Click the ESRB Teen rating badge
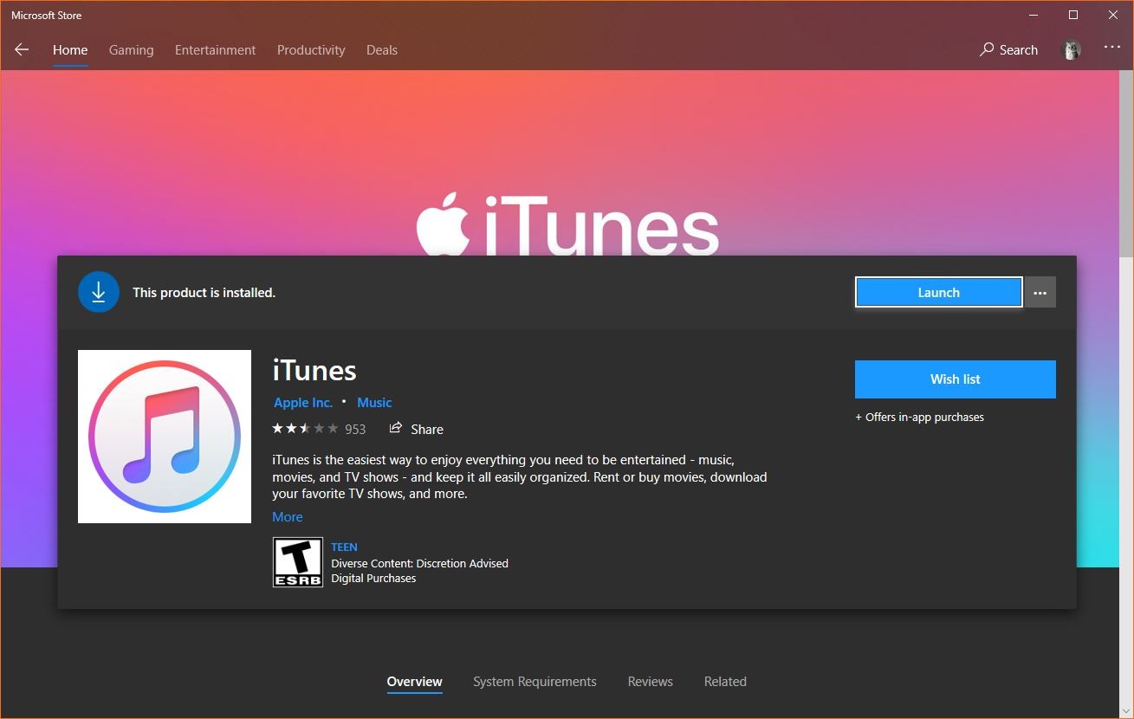1134x719 pixels. 298,562
